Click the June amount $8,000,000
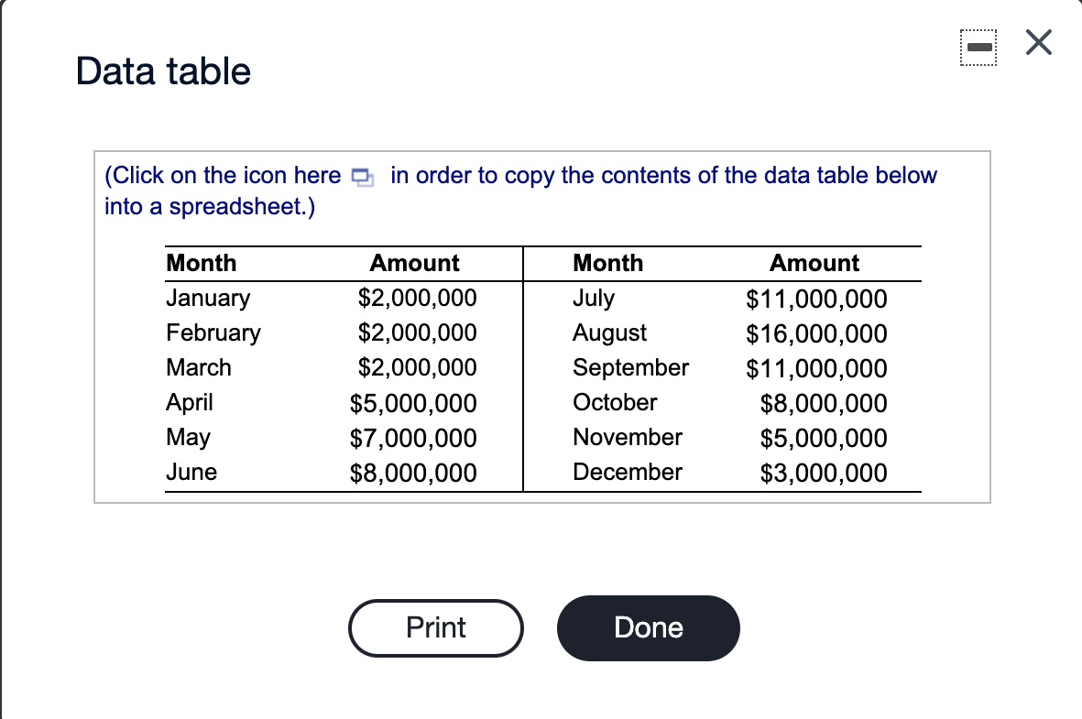1082x719 pixels. pyautogui.click(x=413, y=474)
